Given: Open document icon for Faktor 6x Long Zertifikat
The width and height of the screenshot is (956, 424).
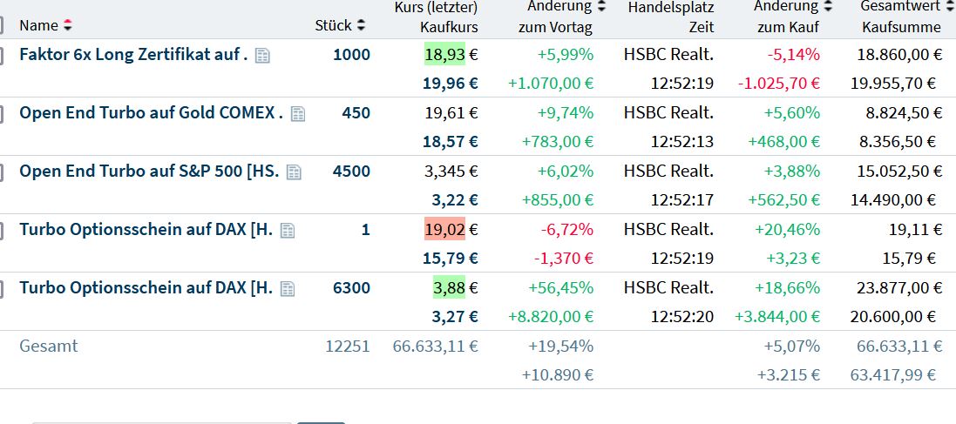Looking at the screenshot, I should click(262, 56).
